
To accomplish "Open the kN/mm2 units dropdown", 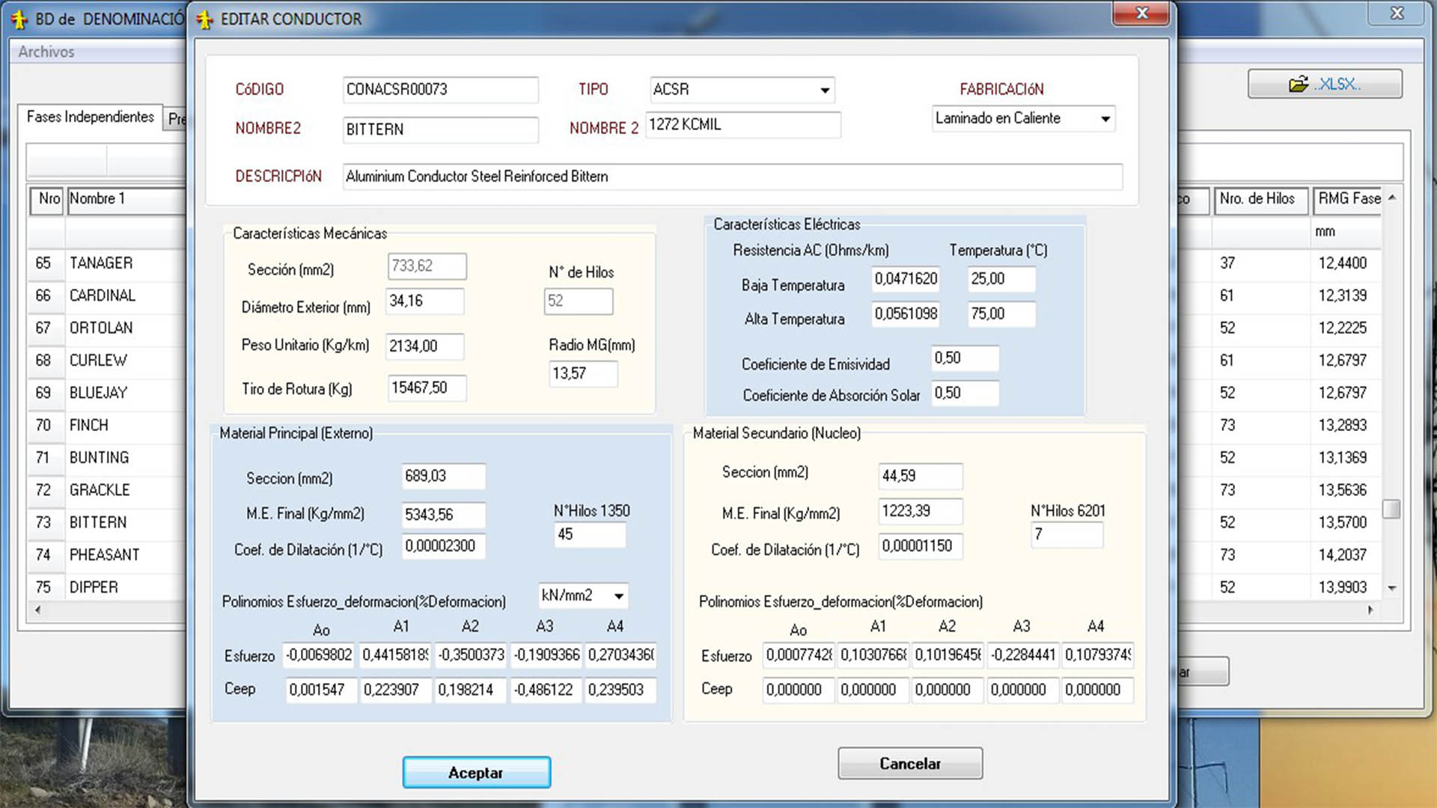I will (x=618, y=596).
